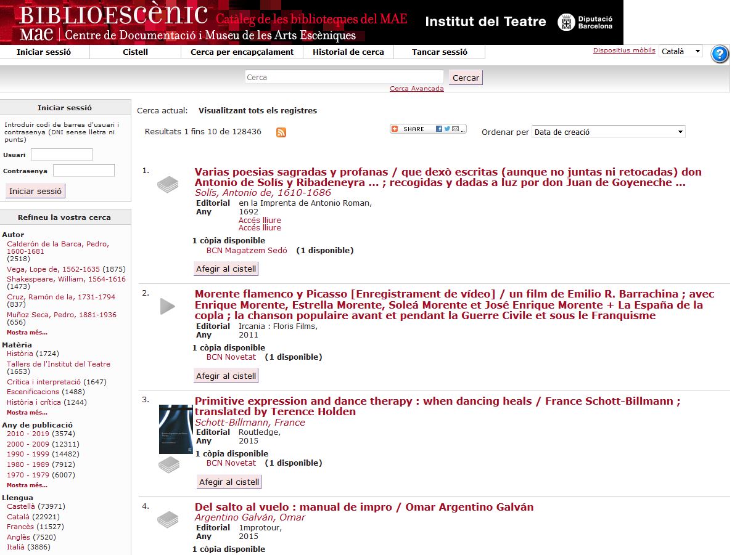732x555 pixels.
Task: Open the Iniciar sessió menu item
Action: (x=44, y=52)
